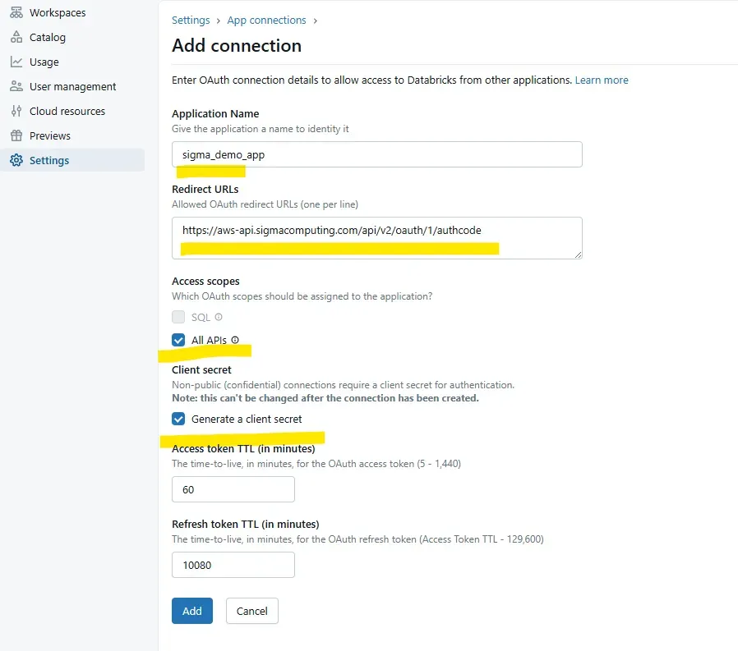Click the Settings gear icon

(x=16, y=161)
